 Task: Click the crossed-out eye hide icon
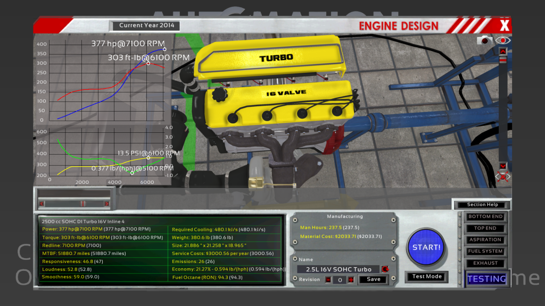point(502,176)
